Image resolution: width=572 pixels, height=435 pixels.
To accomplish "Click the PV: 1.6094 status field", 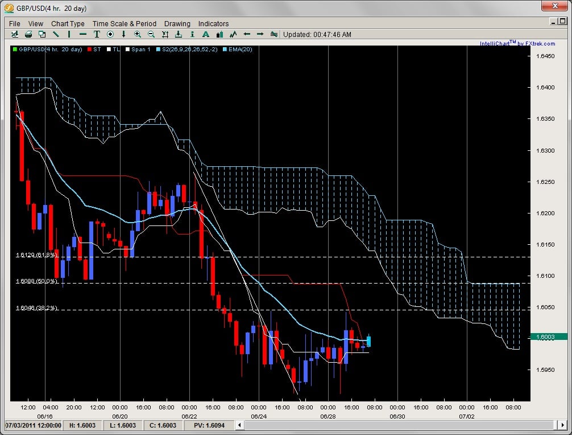I will [x=209, y=425].
